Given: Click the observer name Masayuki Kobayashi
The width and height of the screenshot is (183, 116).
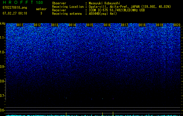Looking at the screenshot, I should click(x=104, y=3).
